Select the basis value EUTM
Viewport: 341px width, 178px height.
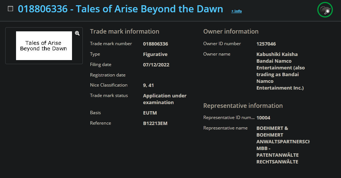click(x=150, y=113)
